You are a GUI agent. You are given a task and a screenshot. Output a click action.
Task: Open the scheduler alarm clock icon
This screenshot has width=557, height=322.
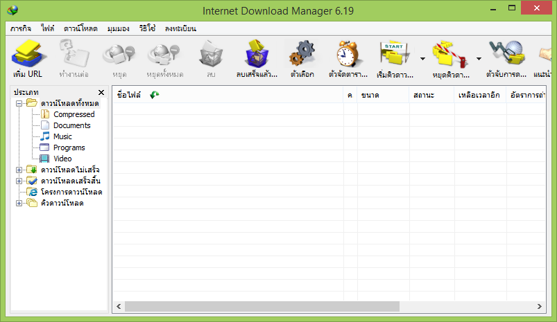[x=348, y=53]
